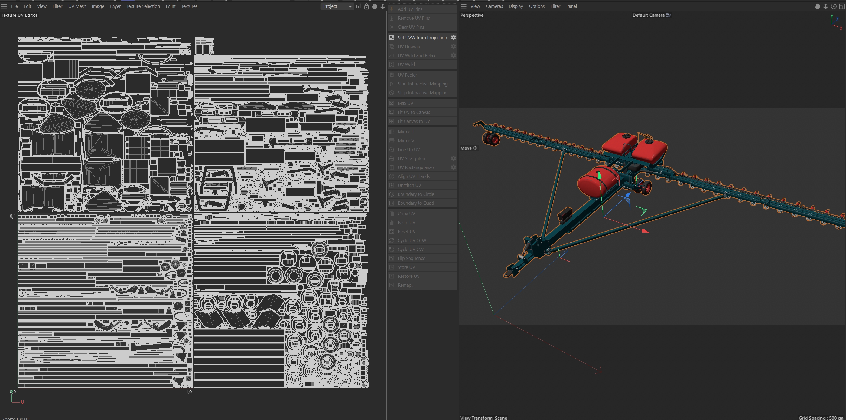Click the Set UVW from Projection icon
The height and width of the screenshot is (420, 846).
[x=392, y=38]
